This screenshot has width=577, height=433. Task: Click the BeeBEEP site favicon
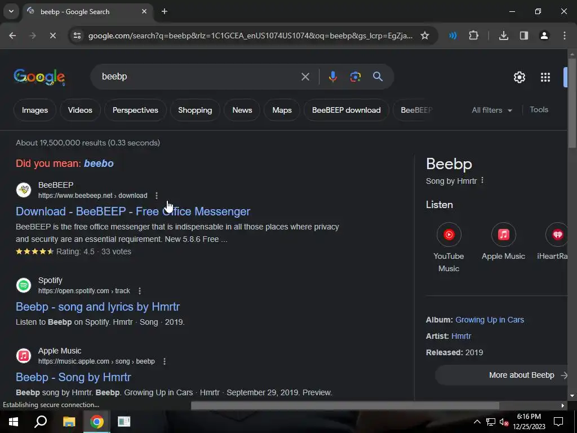point(24,190)
